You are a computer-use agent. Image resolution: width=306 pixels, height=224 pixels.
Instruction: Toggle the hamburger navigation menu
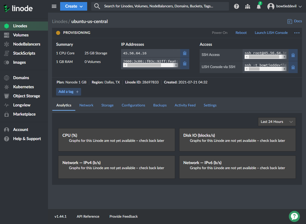tap(54, 6)
